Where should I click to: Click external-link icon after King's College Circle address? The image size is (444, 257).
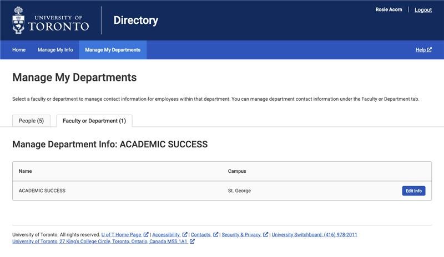click(x=192, y=241)
